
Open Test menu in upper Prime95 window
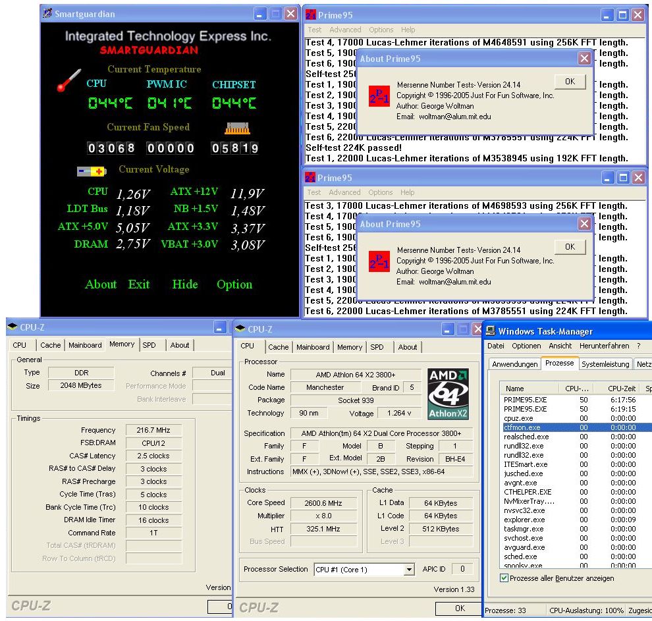coord(314,30)
